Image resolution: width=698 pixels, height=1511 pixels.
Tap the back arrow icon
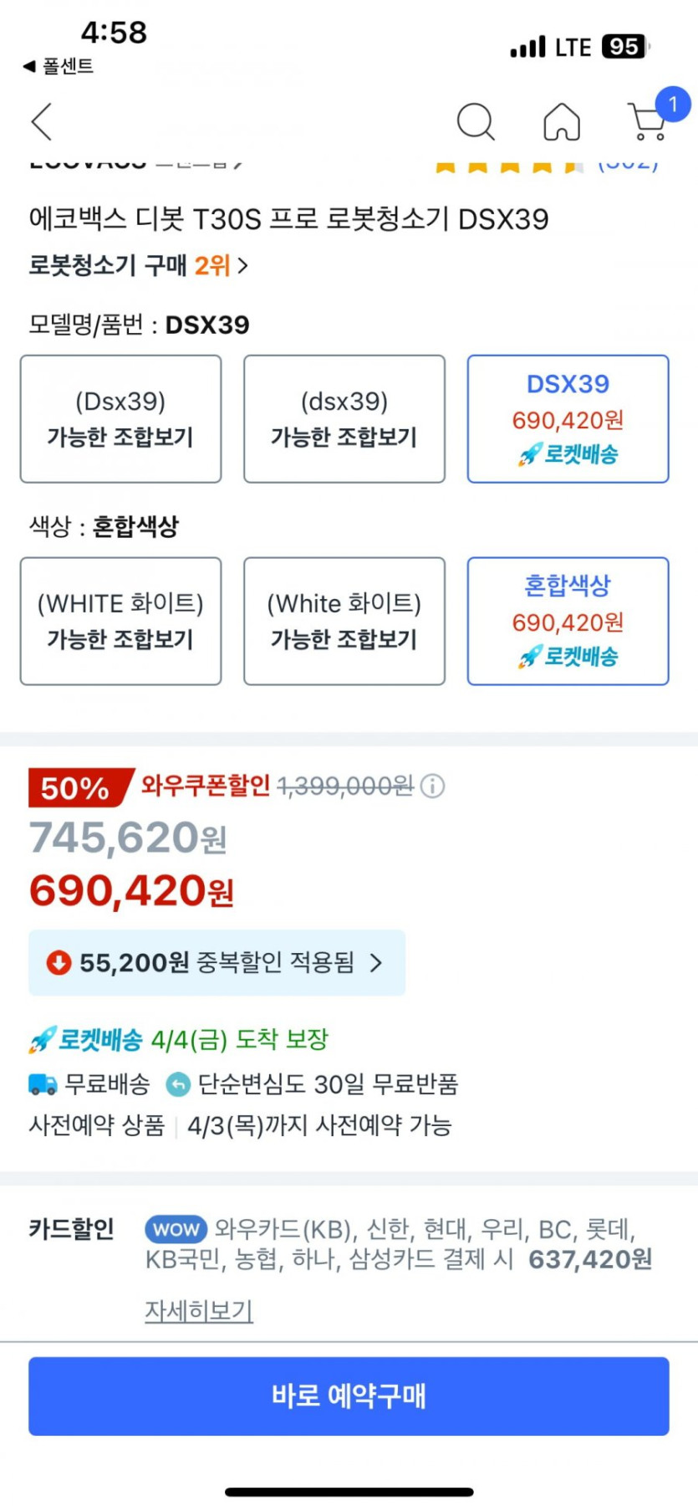[x=42, y=122]
